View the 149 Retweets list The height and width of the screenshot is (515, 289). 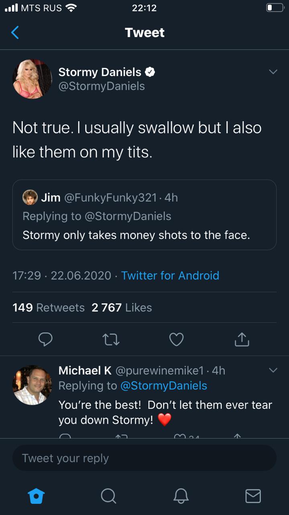click(49, 308)
